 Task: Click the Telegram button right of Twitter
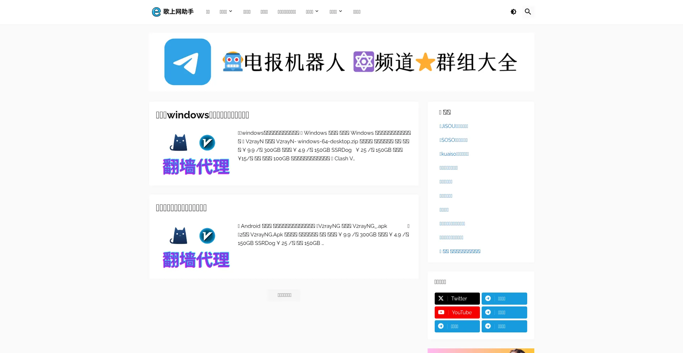(504, 299)
